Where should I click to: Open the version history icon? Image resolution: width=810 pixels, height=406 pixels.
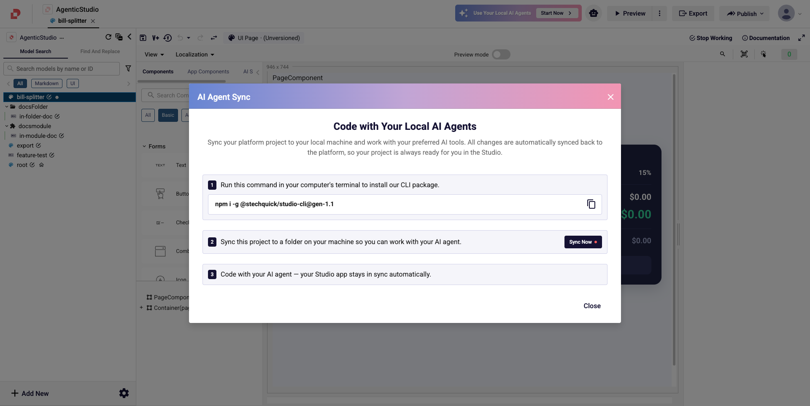tap(167, 38)
